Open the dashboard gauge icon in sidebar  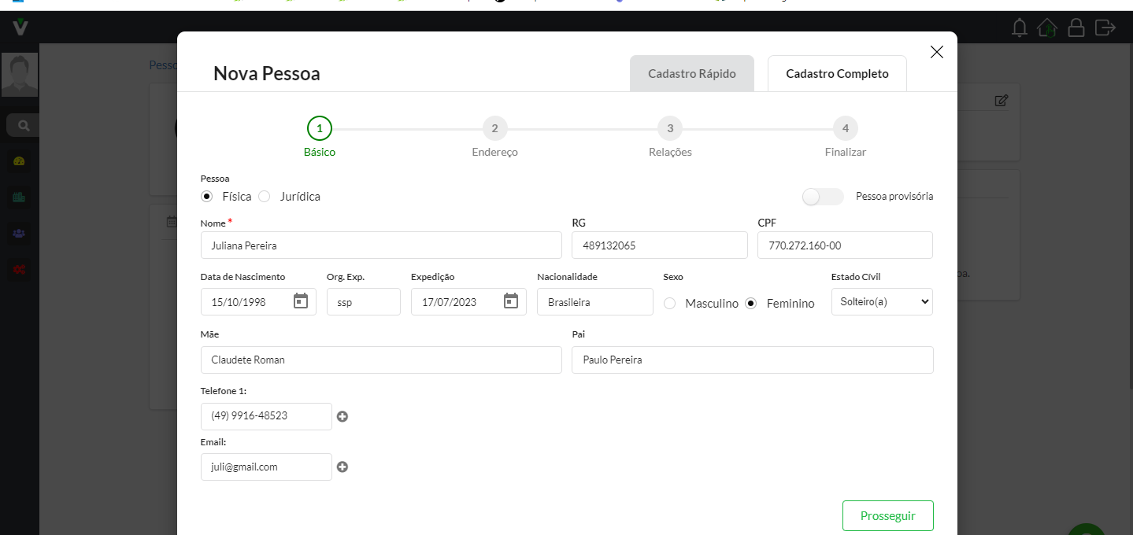click(x=20, y=161)
